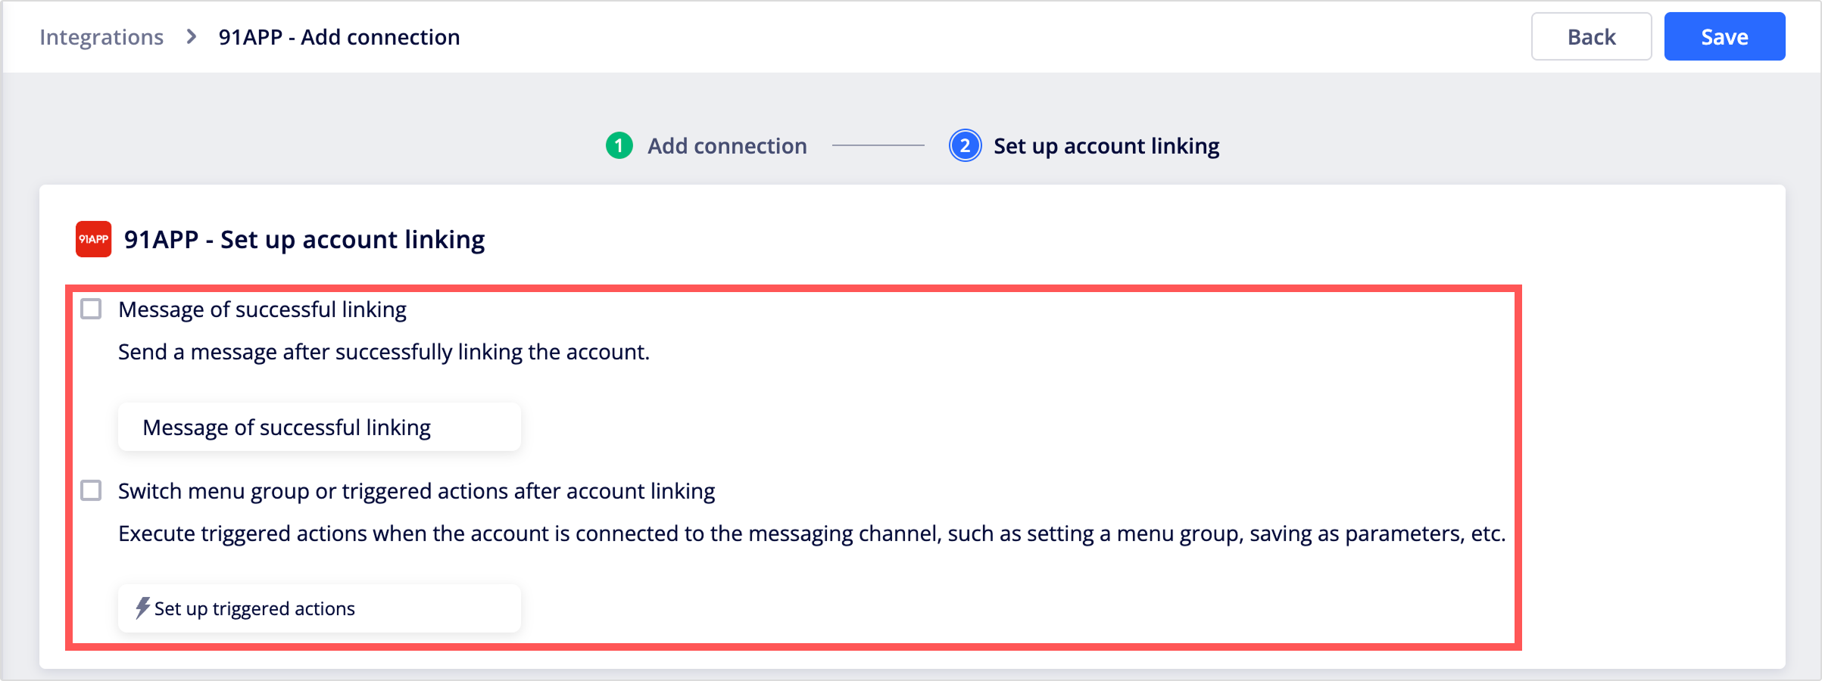Click the breadcrumb chevron arrow
Image resolution: width=1822 pixels, height=681 pixels.
(x=192, y=36)
